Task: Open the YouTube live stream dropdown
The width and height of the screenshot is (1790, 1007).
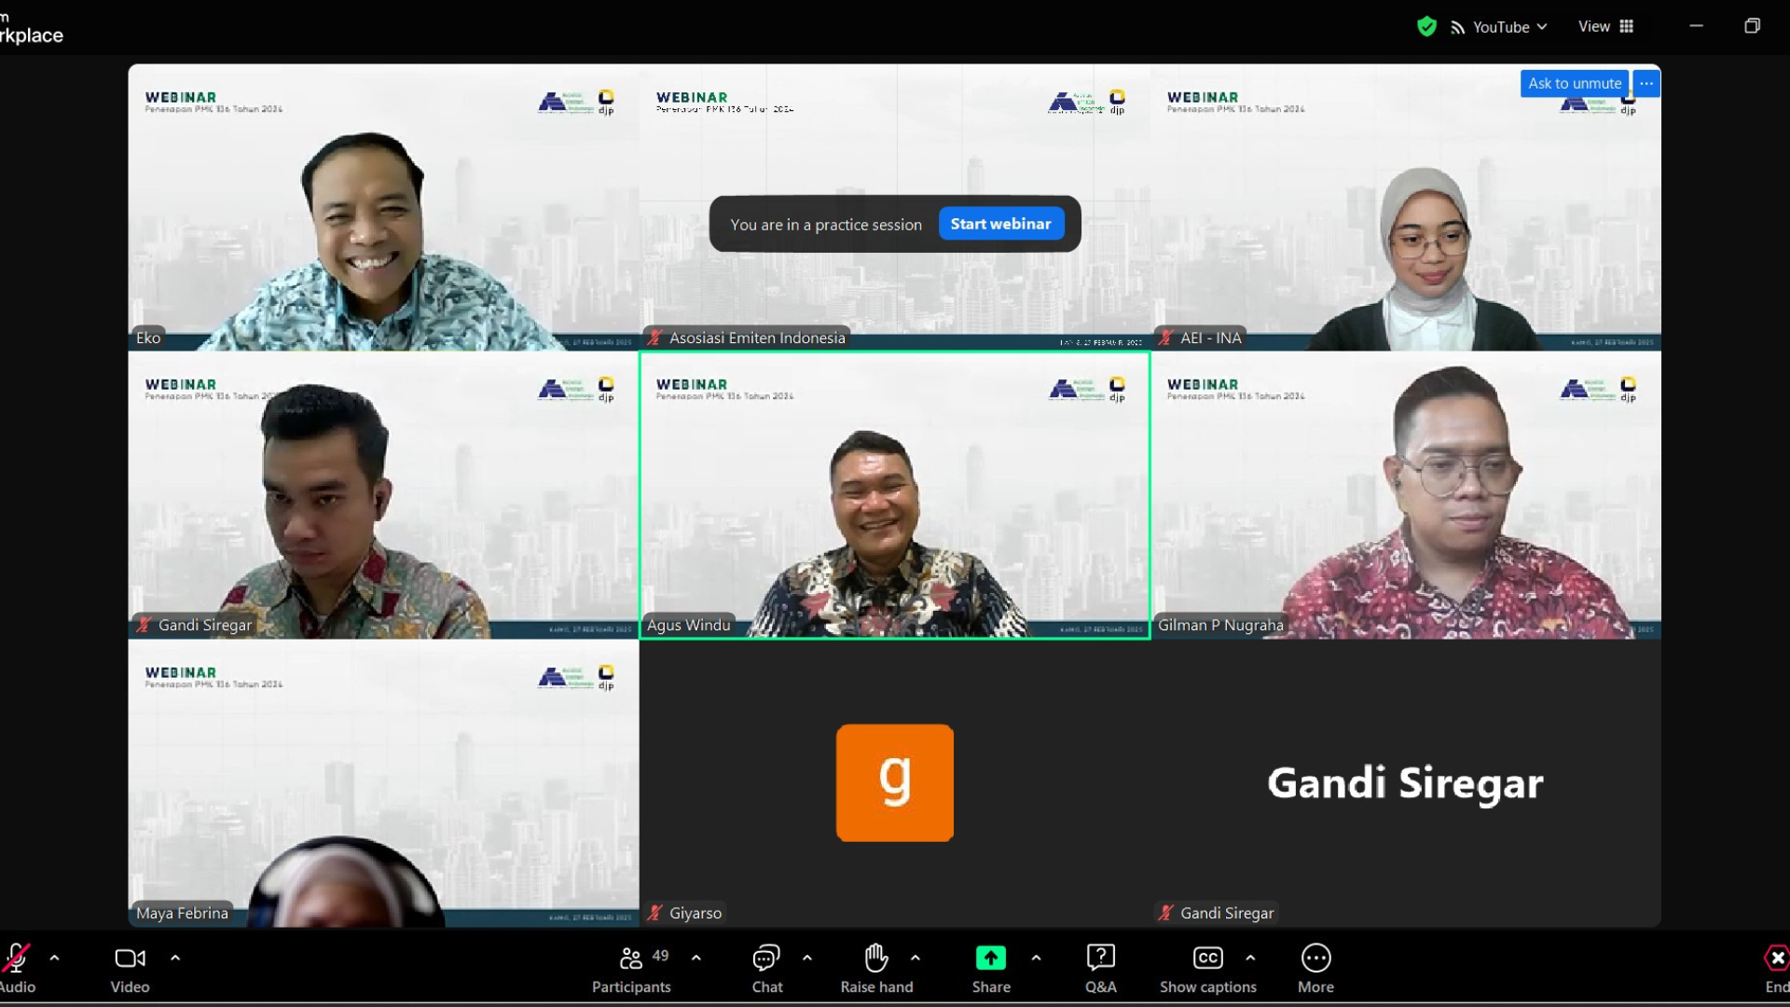Action: 1509,27
